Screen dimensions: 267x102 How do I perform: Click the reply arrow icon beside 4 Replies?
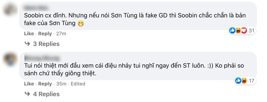[28, 94]
